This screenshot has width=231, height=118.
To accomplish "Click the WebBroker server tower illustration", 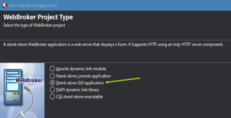I will tap(13, 87).
